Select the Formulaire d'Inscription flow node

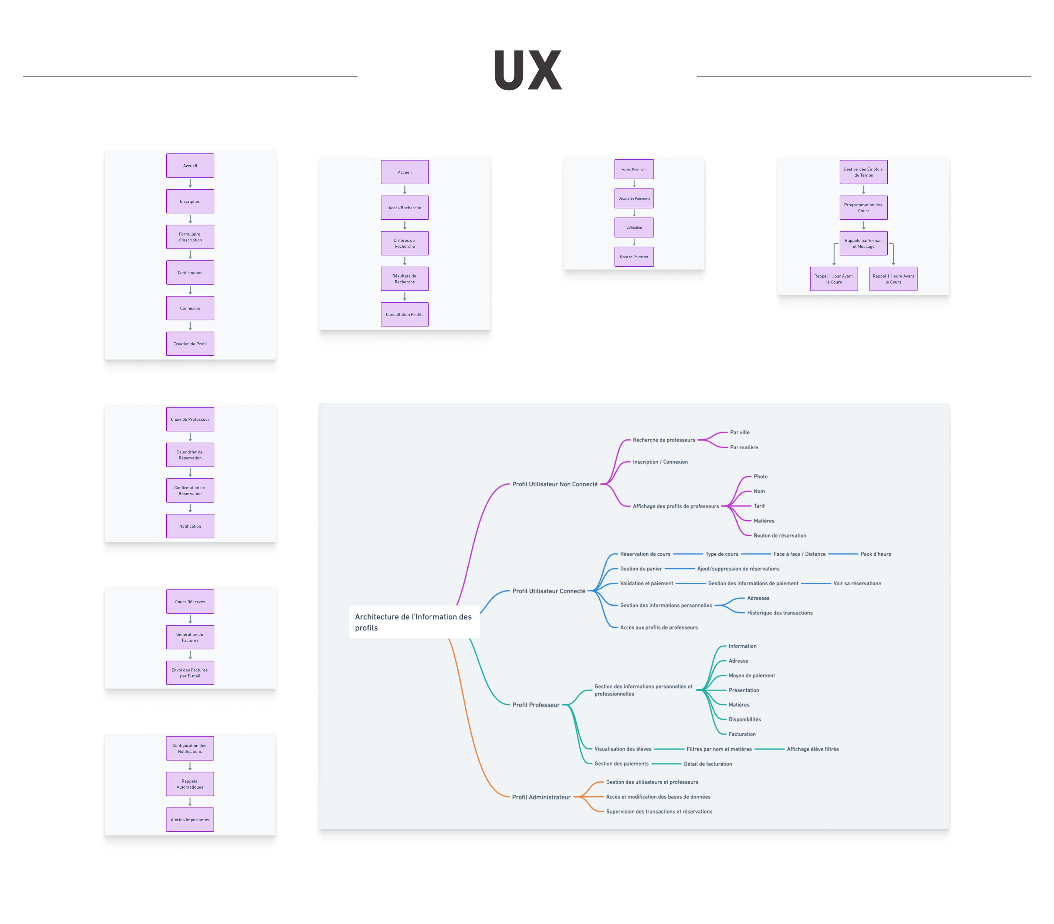pyautogui.click(x=190, y=237)
